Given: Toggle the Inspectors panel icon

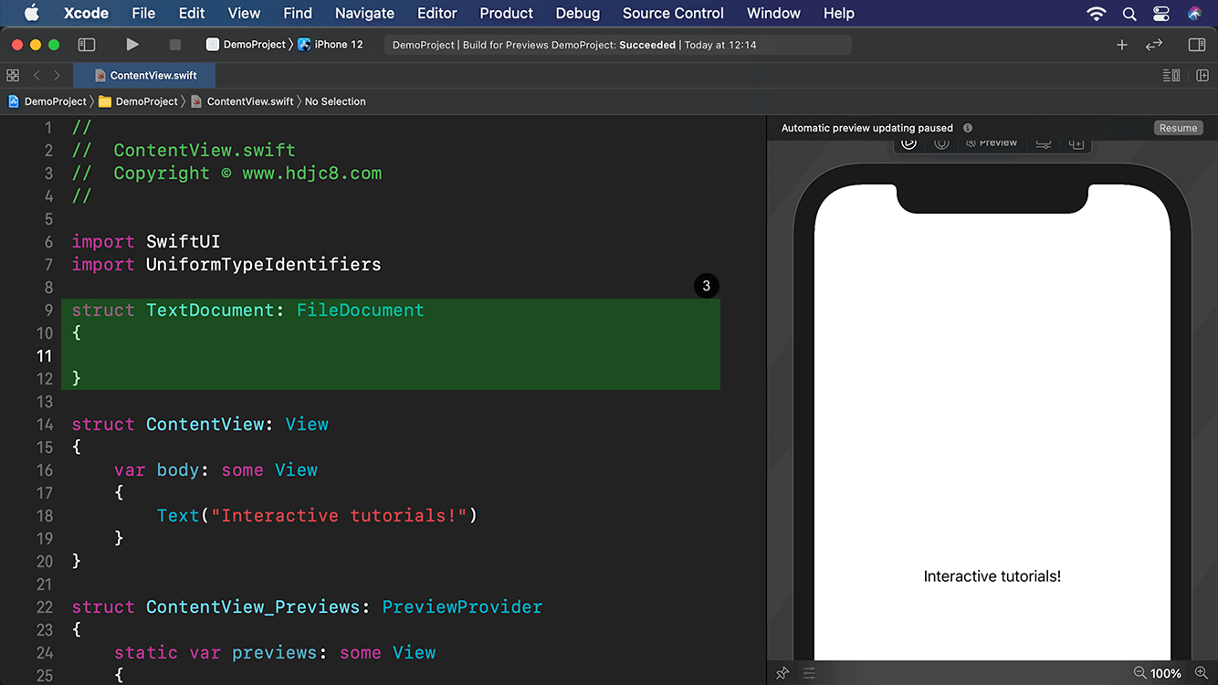Looking at the screenshot, I should [x=1197, y=44].
